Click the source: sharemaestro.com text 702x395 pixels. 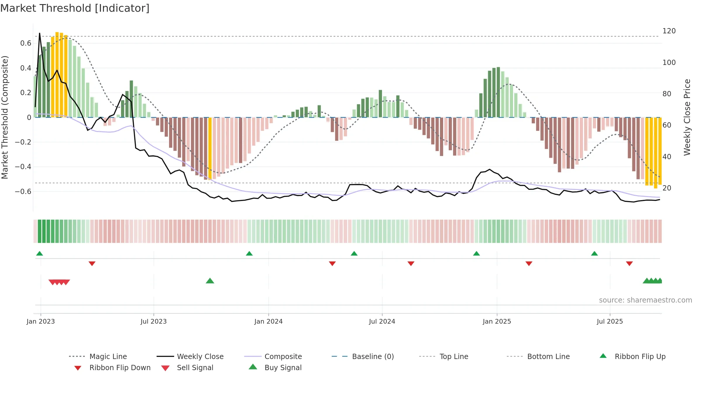(x=646, y=300)
